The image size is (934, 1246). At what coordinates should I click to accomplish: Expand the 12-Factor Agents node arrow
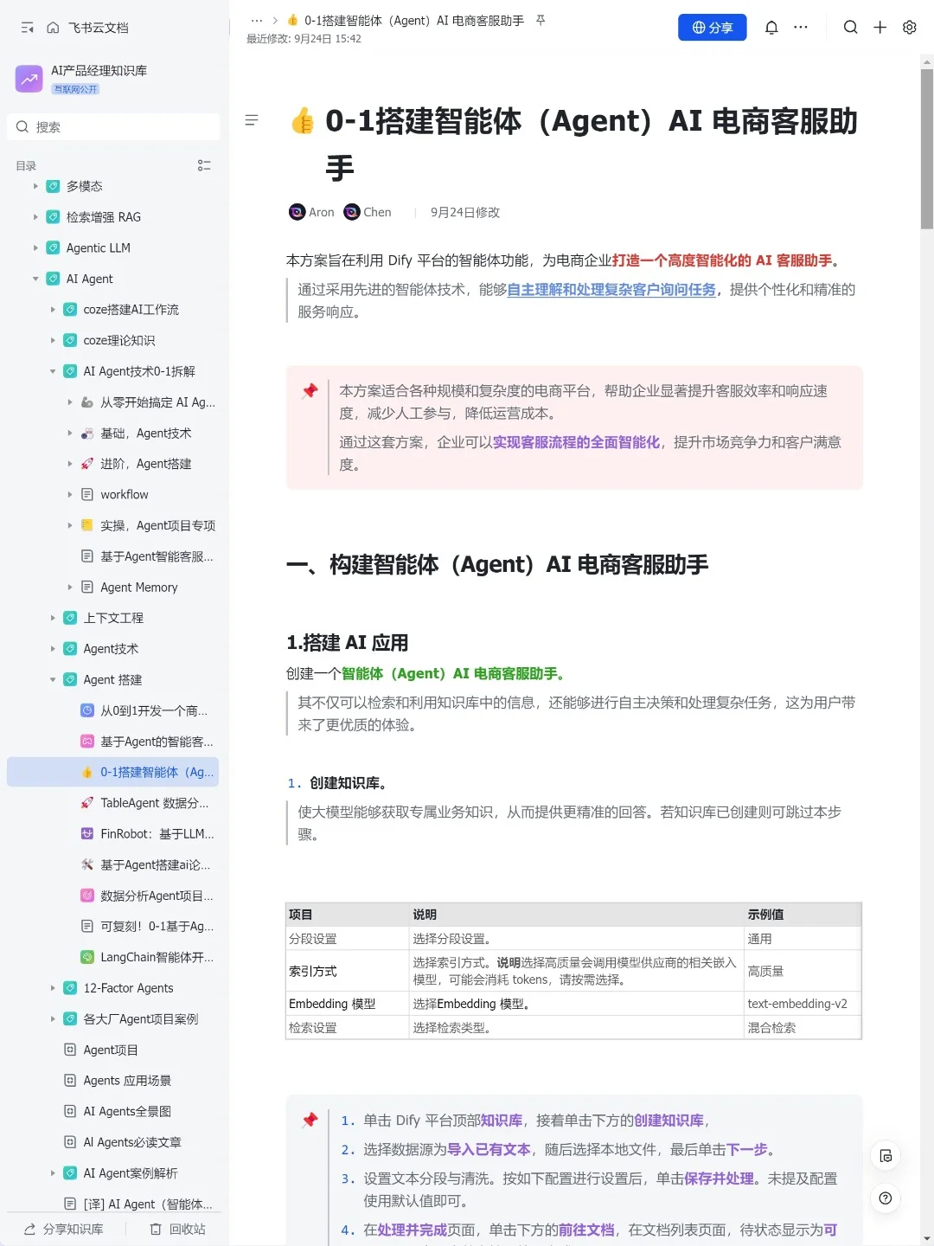tap(53, 988)
